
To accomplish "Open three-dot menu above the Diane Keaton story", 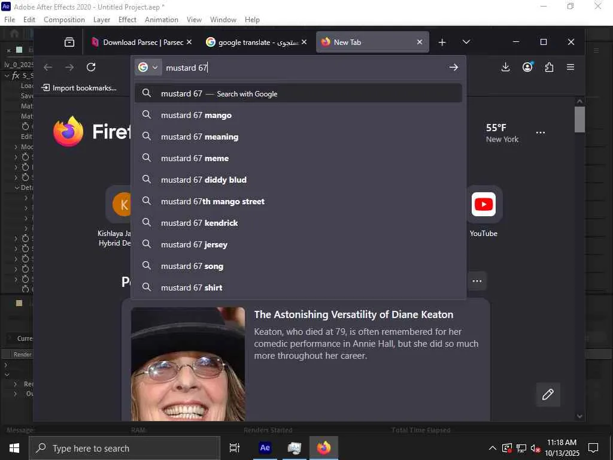I will pos(477,281).
